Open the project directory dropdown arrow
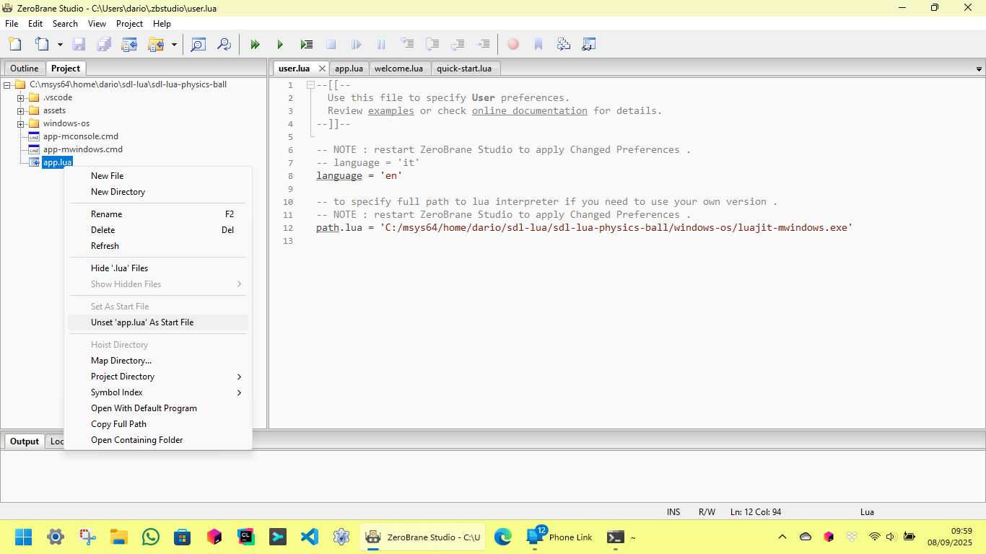 click(174, 45)
